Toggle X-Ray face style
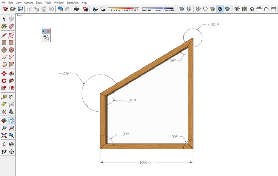278x176 pixels. pos(181,9)
